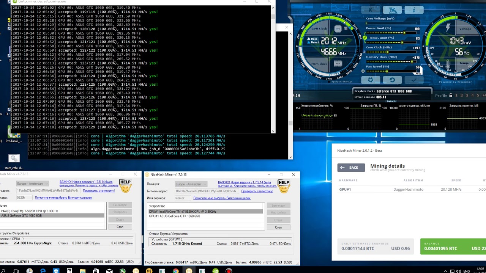Select Afterburner profile slot 4
Image resolution: width=486 pixels, height=273 pixels.
[472, 96]
